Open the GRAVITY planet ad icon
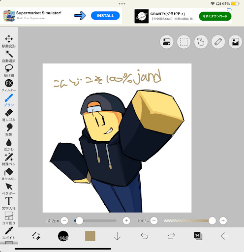The width and height of the screenshot is (244, 252). pyautogui.click(x=142, y=16)
